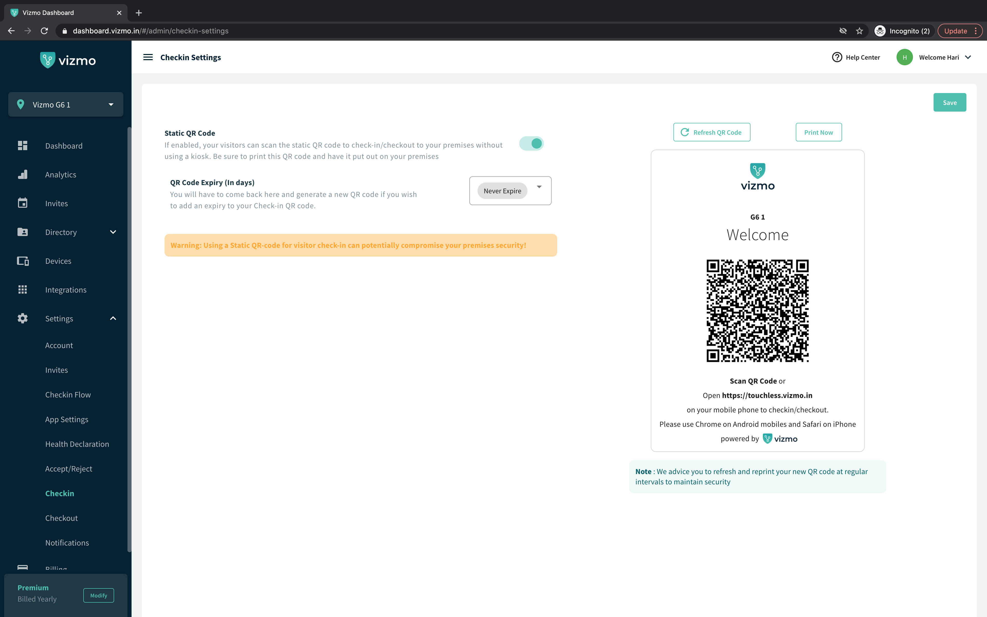The height and width of the screenshot is (617, 987).
Task: Open Checkin Flow settings page
Action: point(68,395)
